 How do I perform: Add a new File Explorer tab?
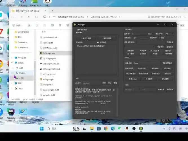52,11
